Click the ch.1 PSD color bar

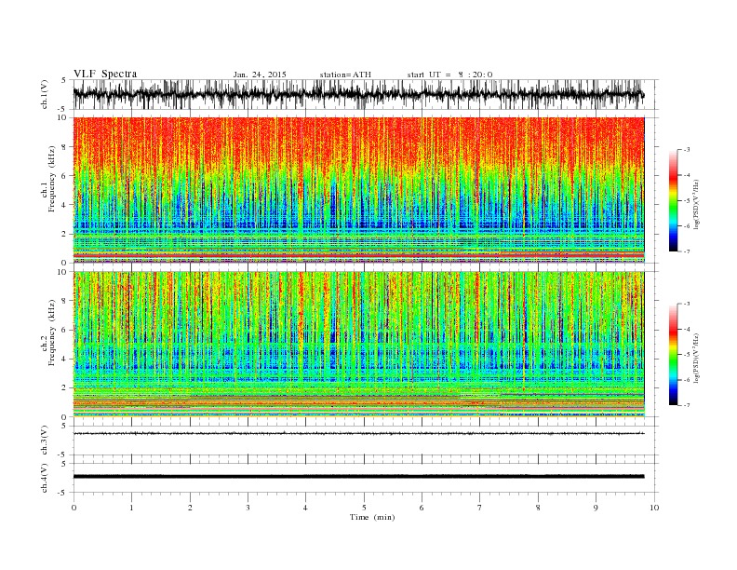(x=673, y=200)
